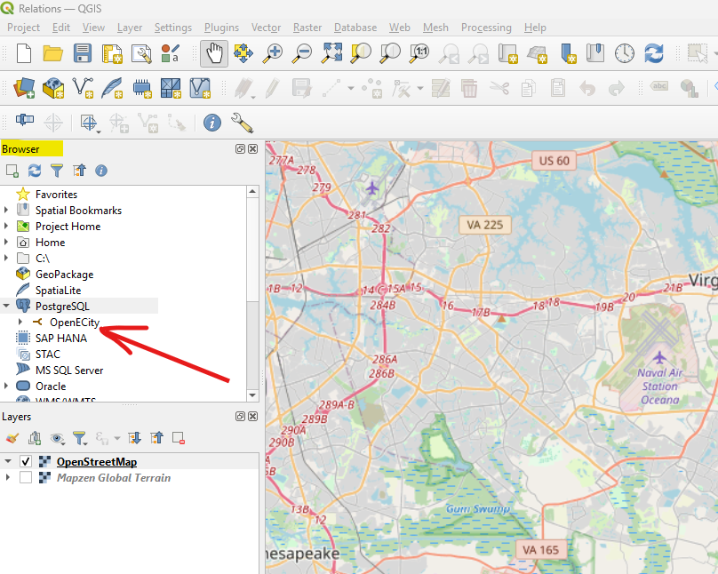Expand the Home folder node
This screenshot has width=718, height=574.
[6, 243]
